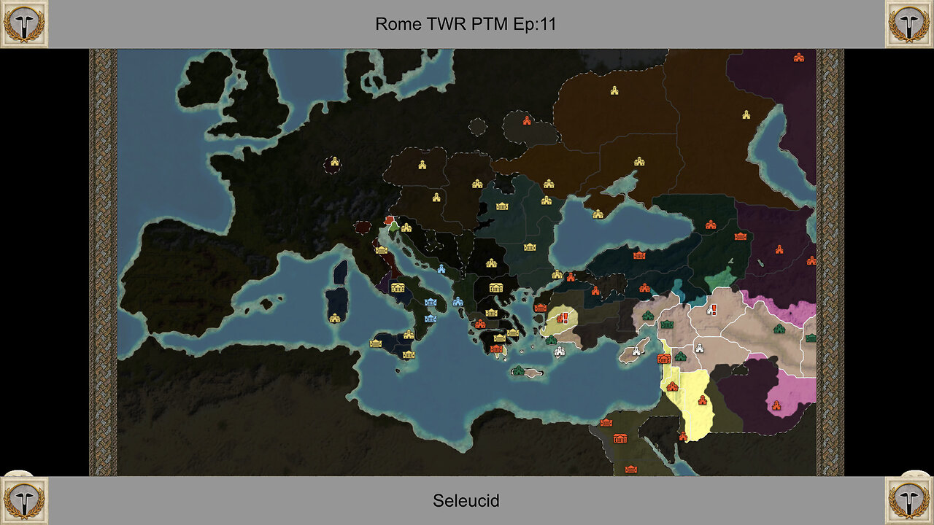Select the yellow settlement on the Crimean peninsula
Viewport: 934px width, 525px height.
[598, 214]
